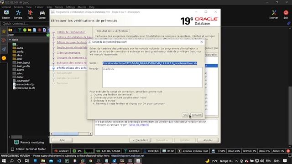
Task: Click the parent-folder icon in SFTP toolbar
Action: pyautogui.click(x=10, y=30)
